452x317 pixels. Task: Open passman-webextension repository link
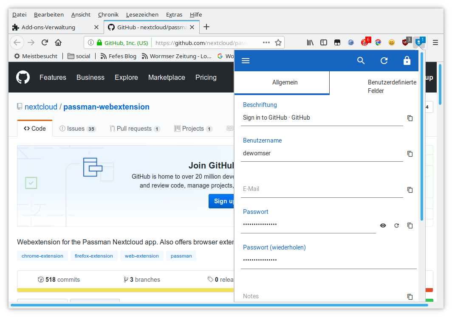106,107
